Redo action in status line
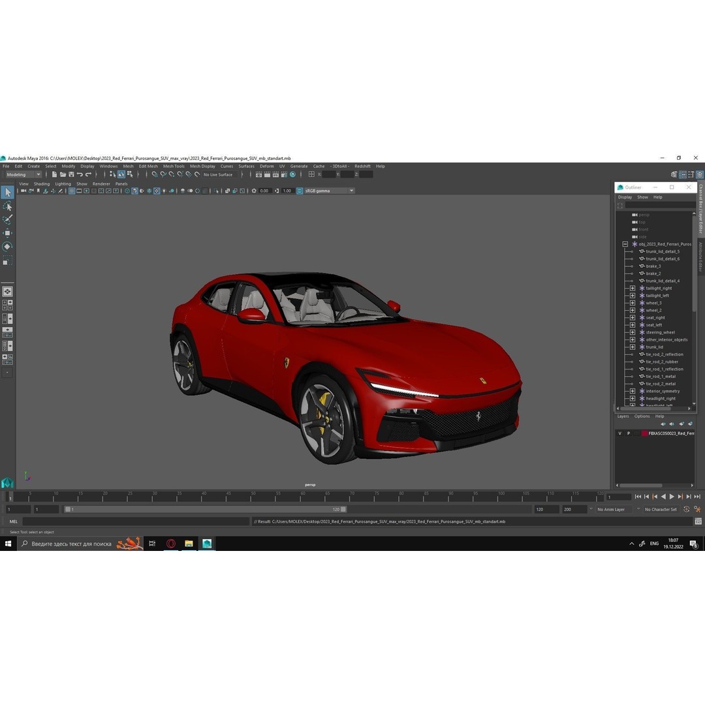This screenshot has width=705, height=705. [x=88, y=174]
